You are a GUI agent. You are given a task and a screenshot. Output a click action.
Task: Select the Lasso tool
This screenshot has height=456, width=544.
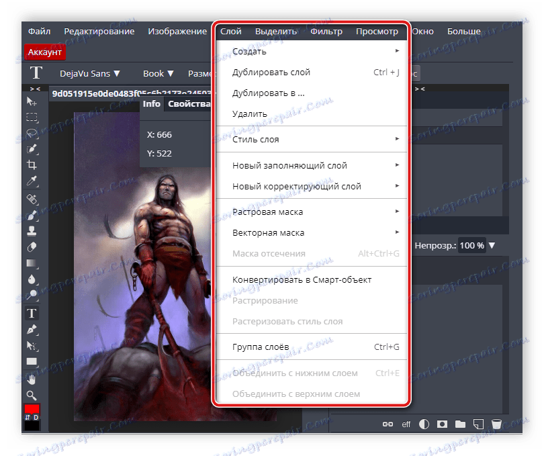pos(32,133)
